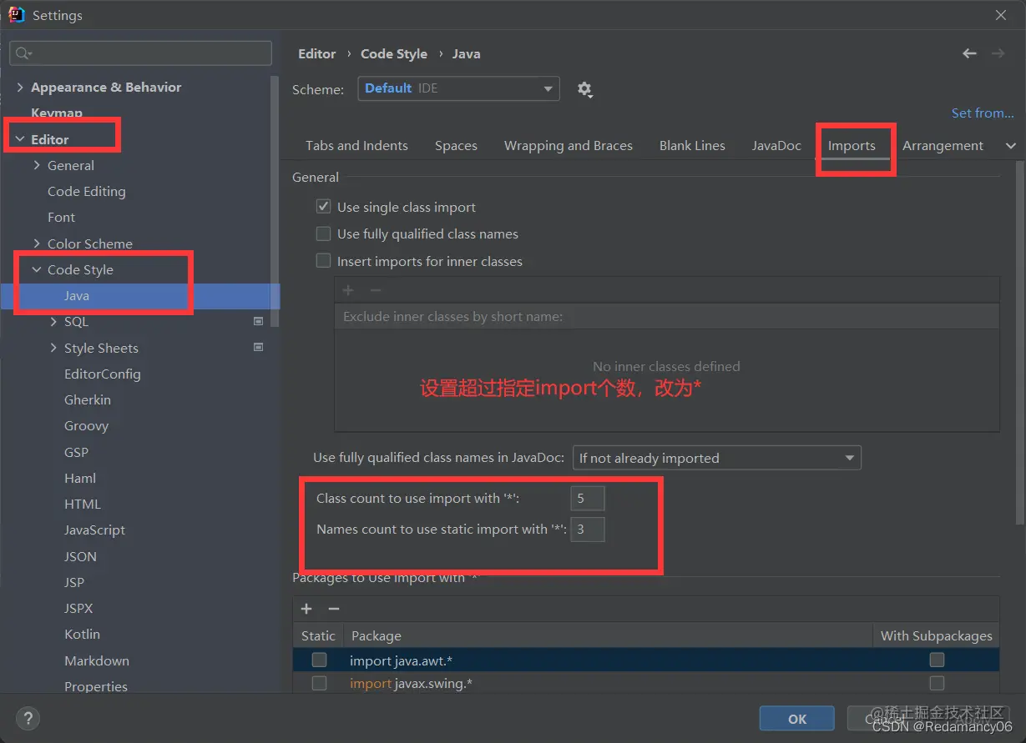1026x743 pixels.
Task: Click the Set from... link
Action: 983,113
